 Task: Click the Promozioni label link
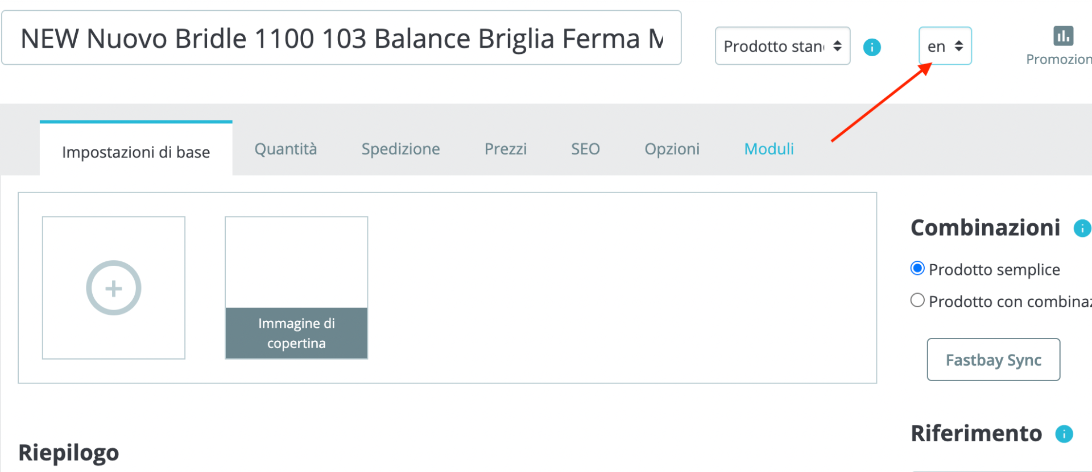click(1059, 60)
